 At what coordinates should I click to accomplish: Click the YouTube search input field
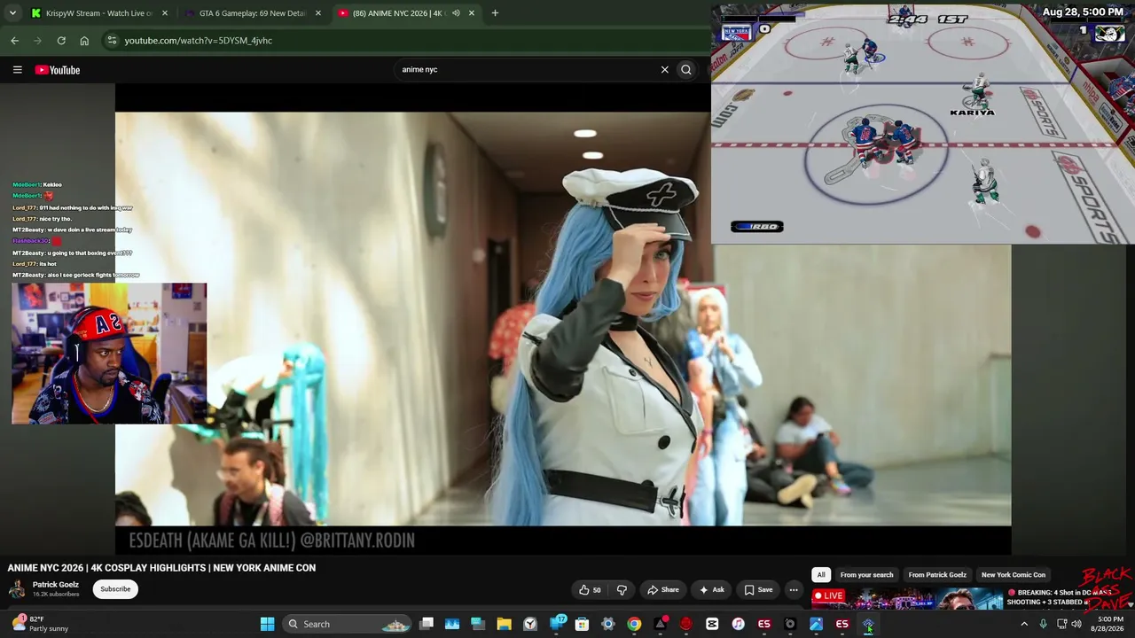coord(528,69)
